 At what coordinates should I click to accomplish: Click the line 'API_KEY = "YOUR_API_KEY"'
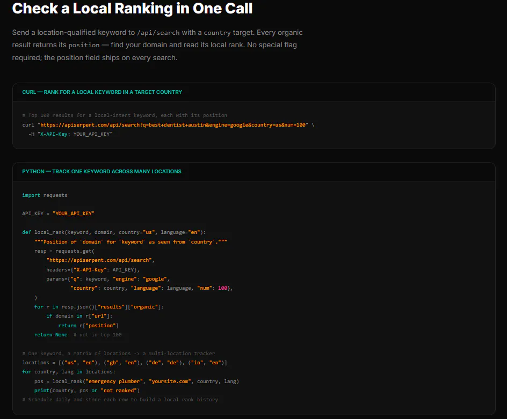58,214
